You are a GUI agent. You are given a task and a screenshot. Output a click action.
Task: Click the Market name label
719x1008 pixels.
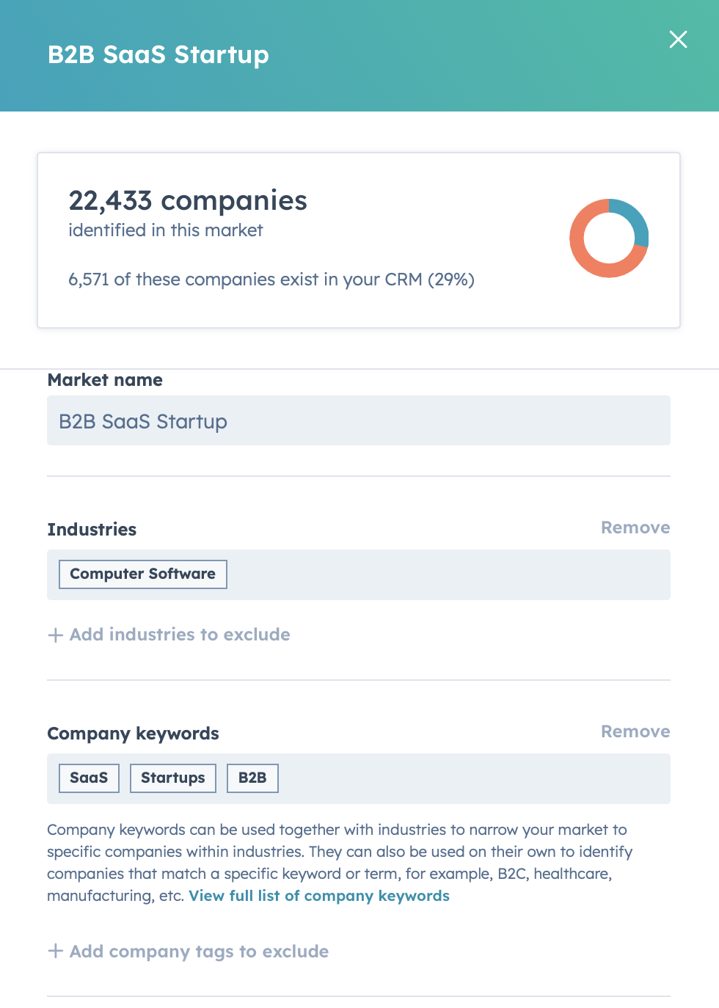click(x=105, y=380)
